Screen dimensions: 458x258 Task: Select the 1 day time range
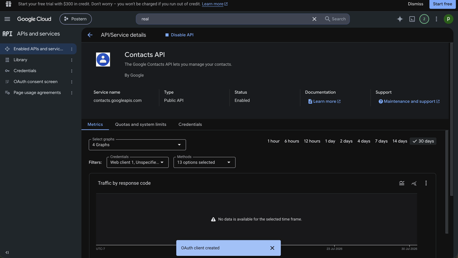coord(330,141)
